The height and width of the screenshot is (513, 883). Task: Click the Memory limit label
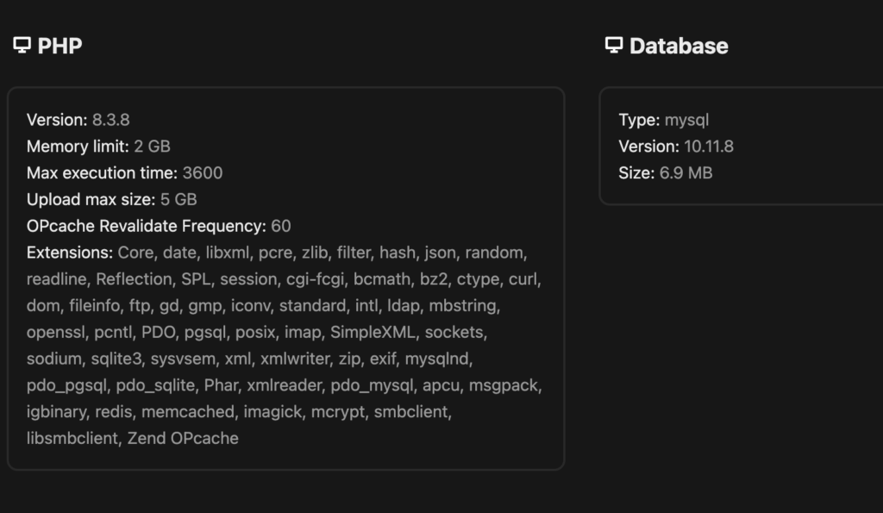pos(78,147)
